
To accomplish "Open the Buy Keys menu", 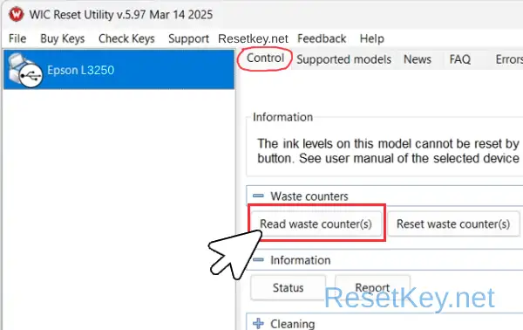I will [x=63, y=38].
